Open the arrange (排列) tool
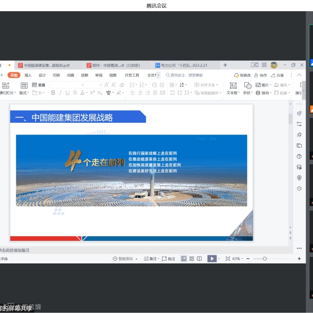The image size is (313, 313). click(x=263, y=93)
